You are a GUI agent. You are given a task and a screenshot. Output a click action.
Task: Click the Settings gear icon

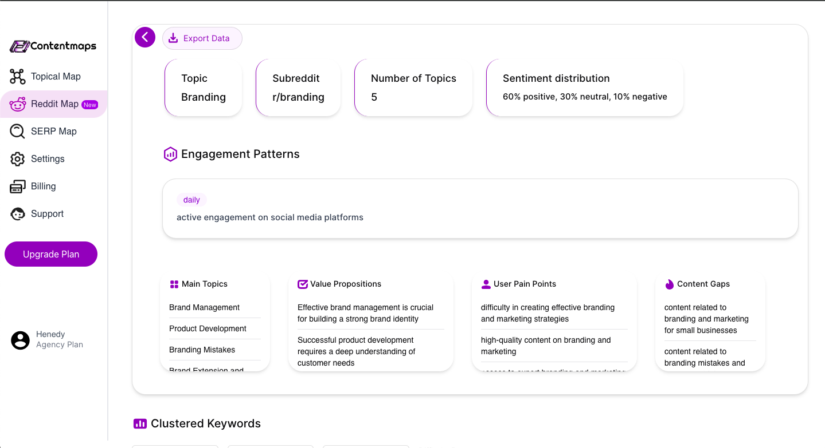pyautogui.click(x=18, y=159)
